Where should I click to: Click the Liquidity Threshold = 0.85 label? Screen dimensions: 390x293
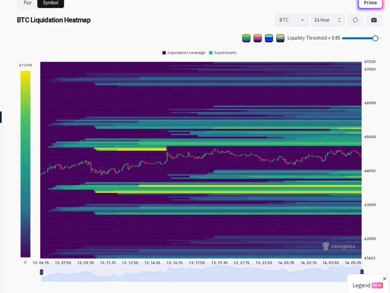(314, 38)
